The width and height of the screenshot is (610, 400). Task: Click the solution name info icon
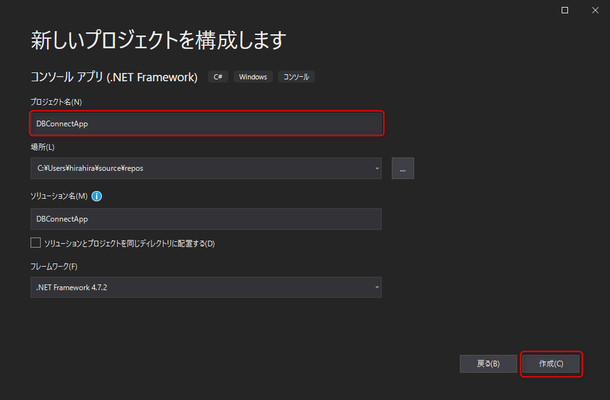[x=97, y=196]
